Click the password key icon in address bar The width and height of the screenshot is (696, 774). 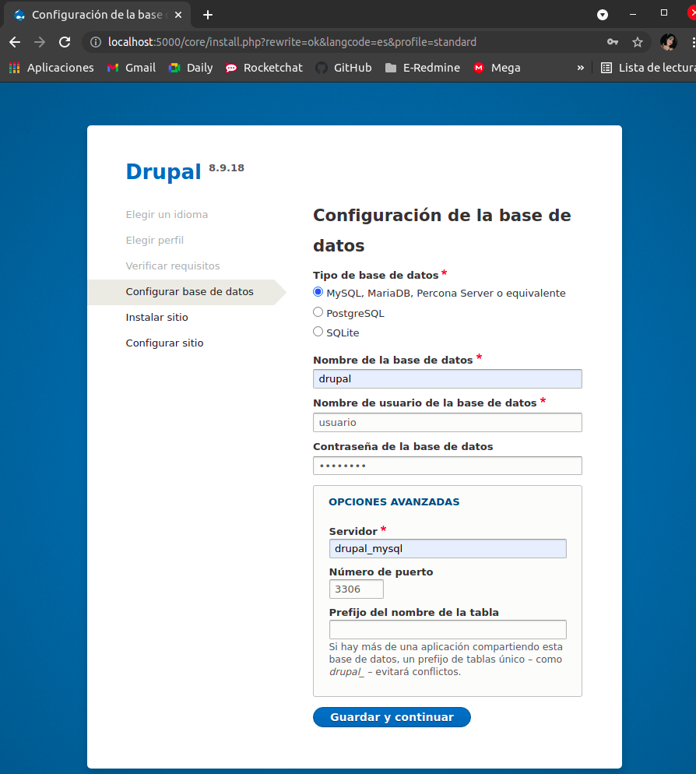[613, 42]
